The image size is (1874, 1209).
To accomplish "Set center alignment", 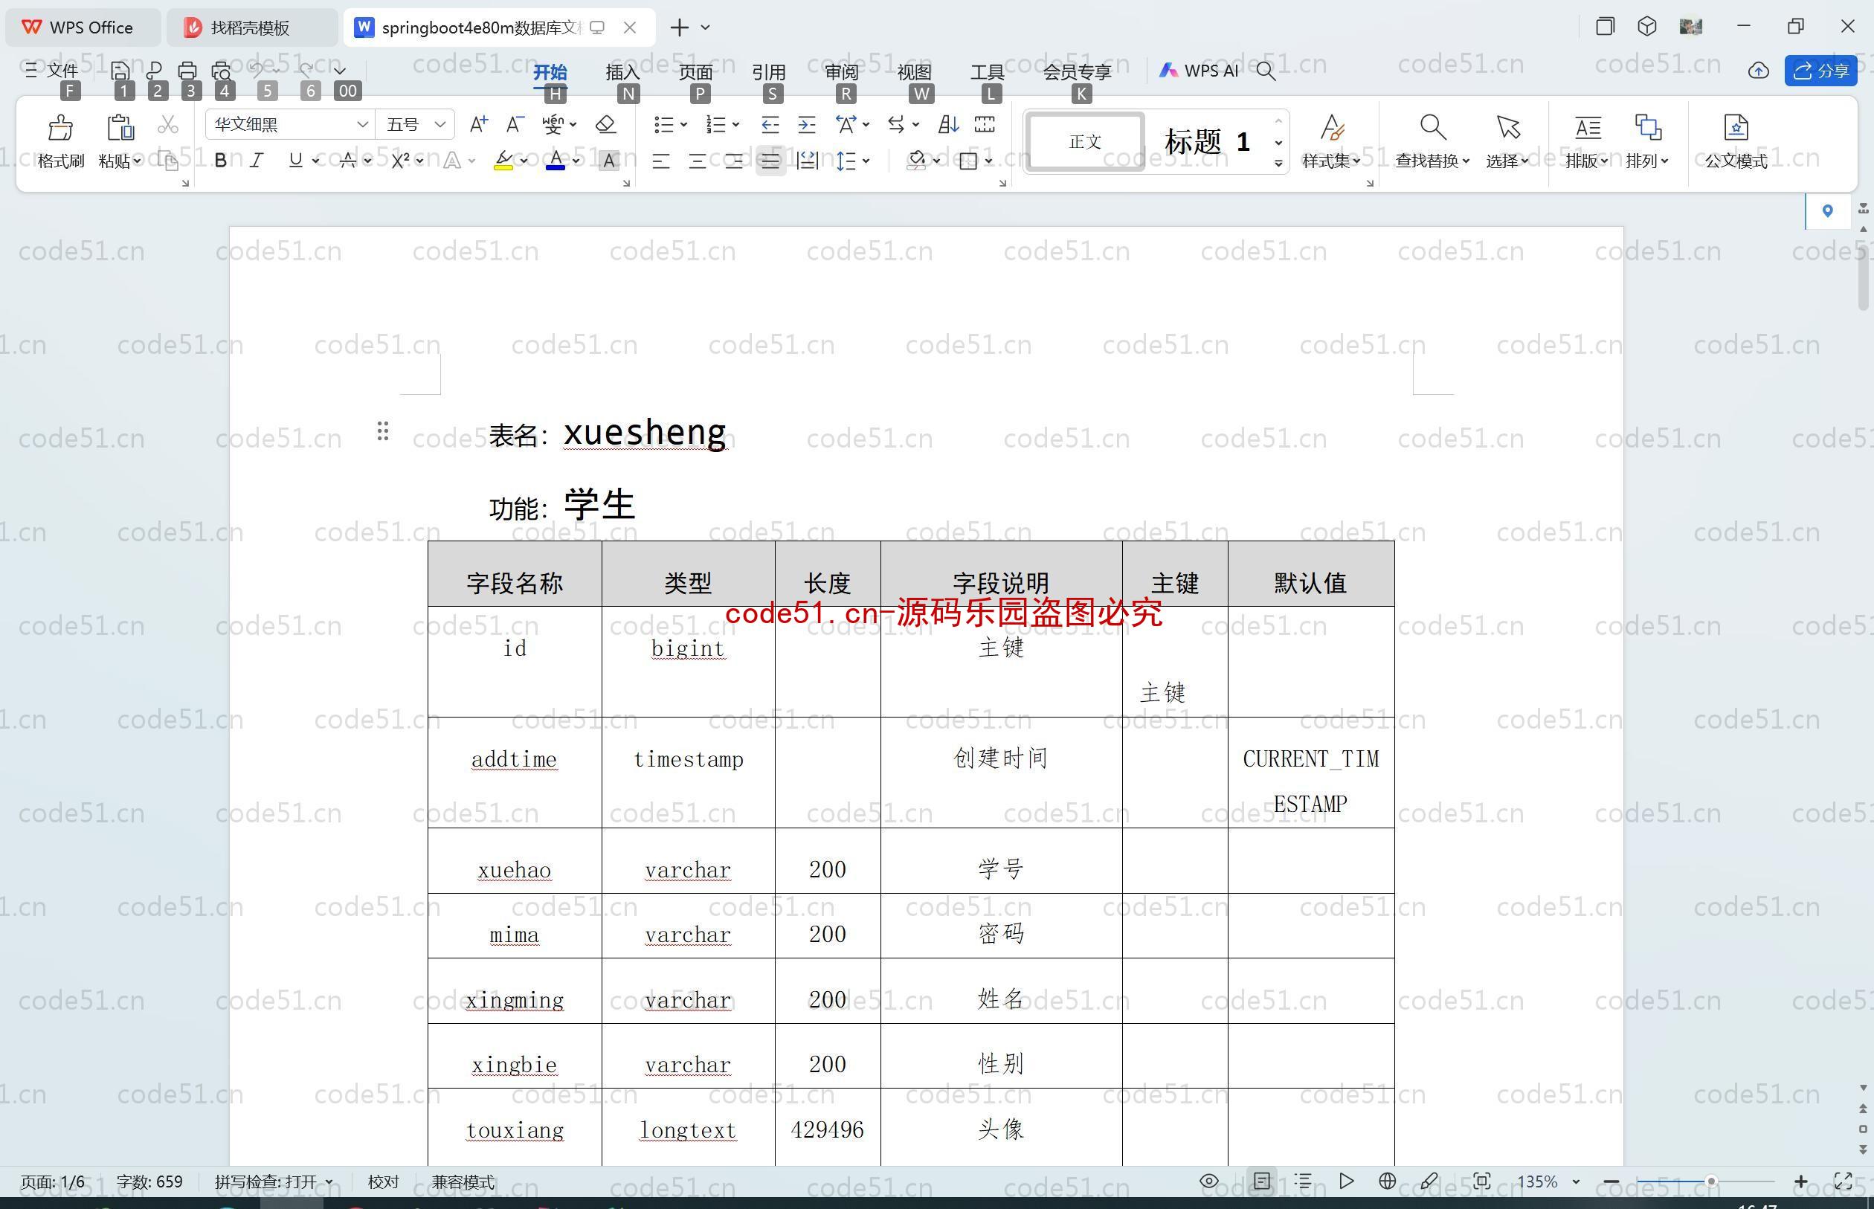I will (x=697, y=161).
